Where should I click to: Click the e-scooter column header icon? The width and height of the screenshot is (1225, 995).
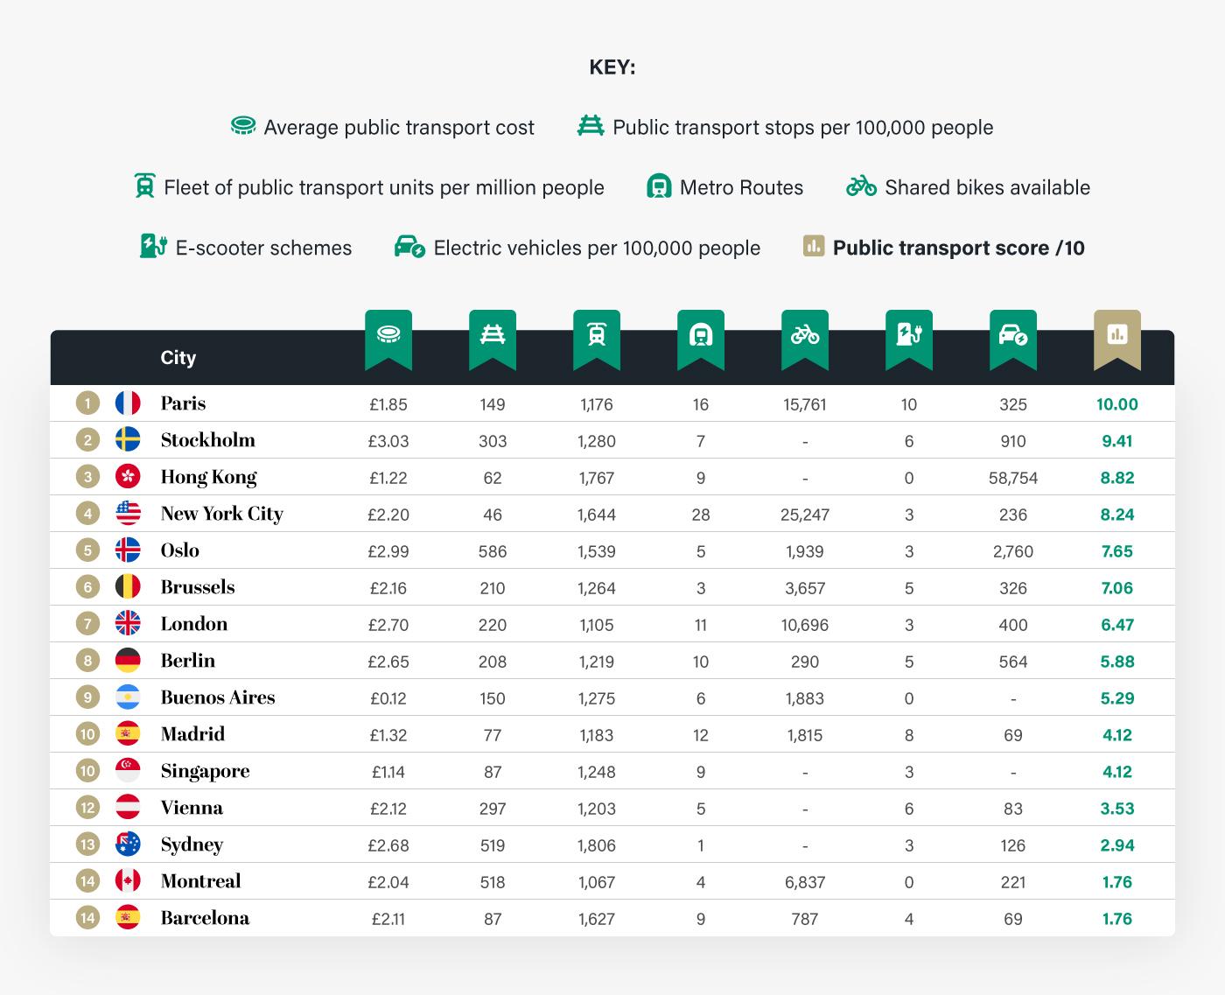tap(909, 333)
